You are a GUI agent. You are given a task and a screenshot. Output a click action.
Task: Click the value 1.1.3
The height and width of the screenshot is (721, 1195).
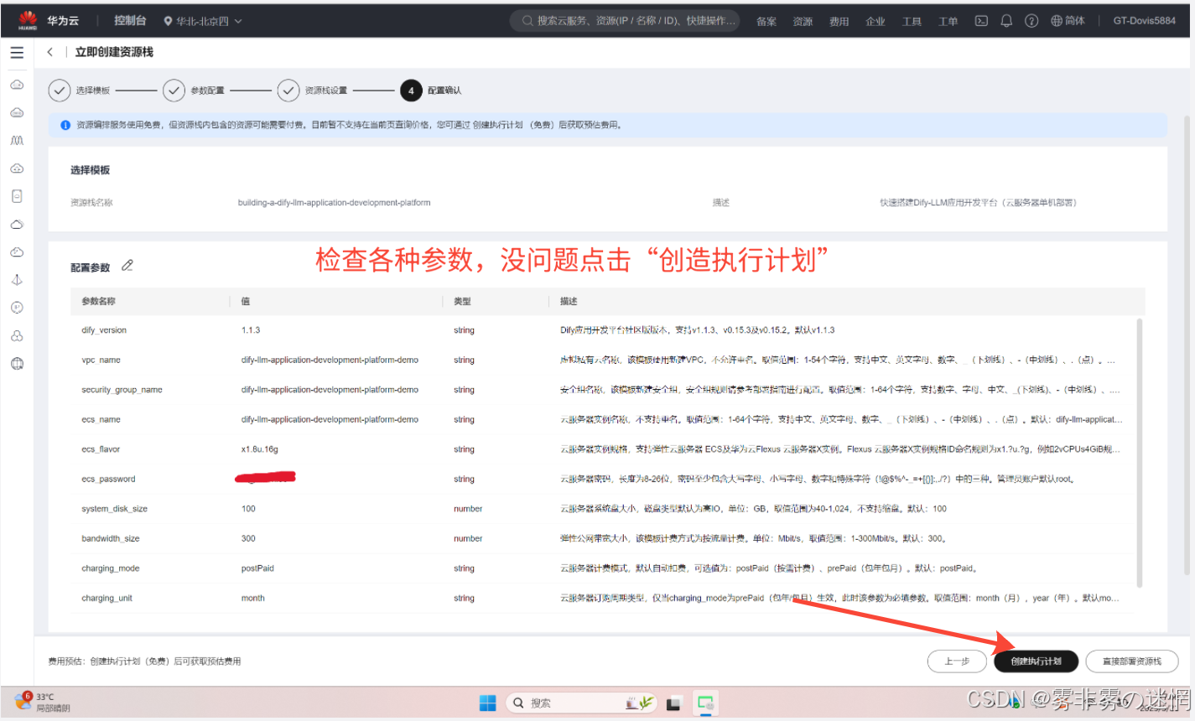251,330
